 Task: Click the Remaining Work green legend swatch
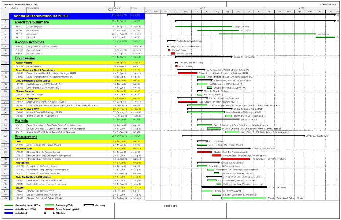tap(51, 206)
